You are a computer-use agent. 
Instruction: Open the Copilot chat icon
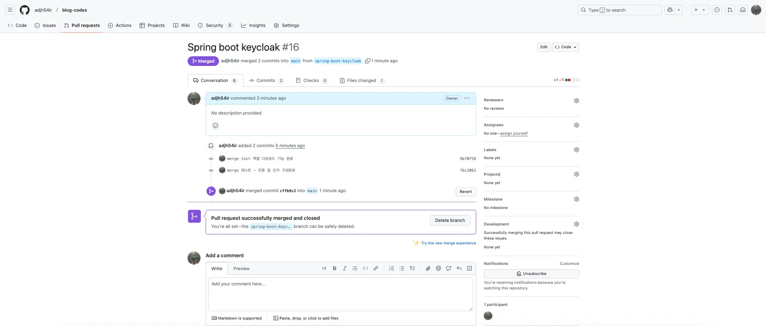(x=670, y=10)
